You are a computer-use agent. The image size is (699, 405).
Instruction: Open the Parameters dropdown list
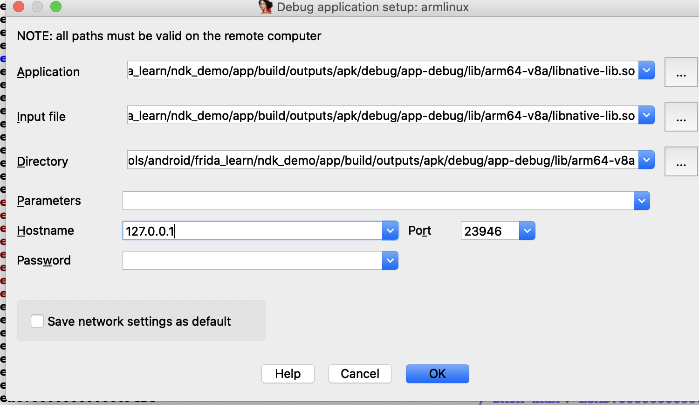point(642,201)
